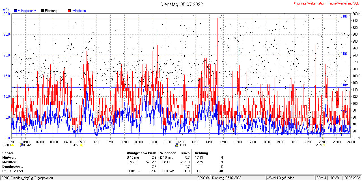
Task: Select the Richtung legend label at top
Action: [51, 11]
